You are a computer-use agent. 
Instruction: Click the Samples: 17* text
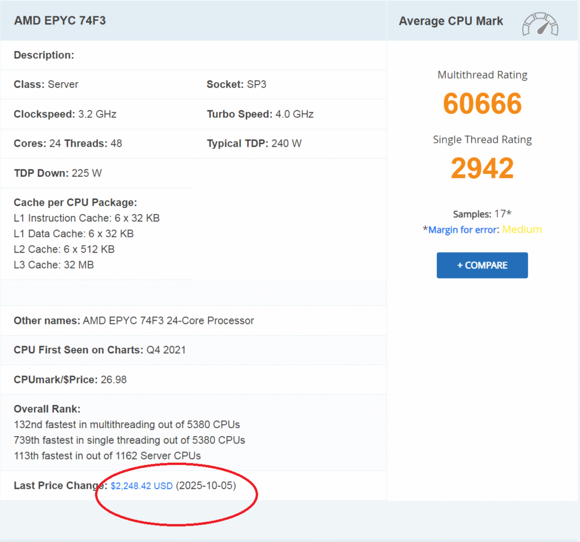(482, 214)
